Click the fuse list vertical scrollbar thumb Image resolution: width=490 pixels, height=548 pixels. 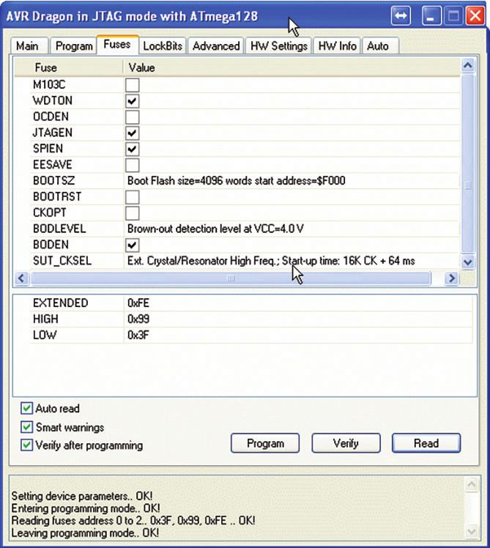468,163
